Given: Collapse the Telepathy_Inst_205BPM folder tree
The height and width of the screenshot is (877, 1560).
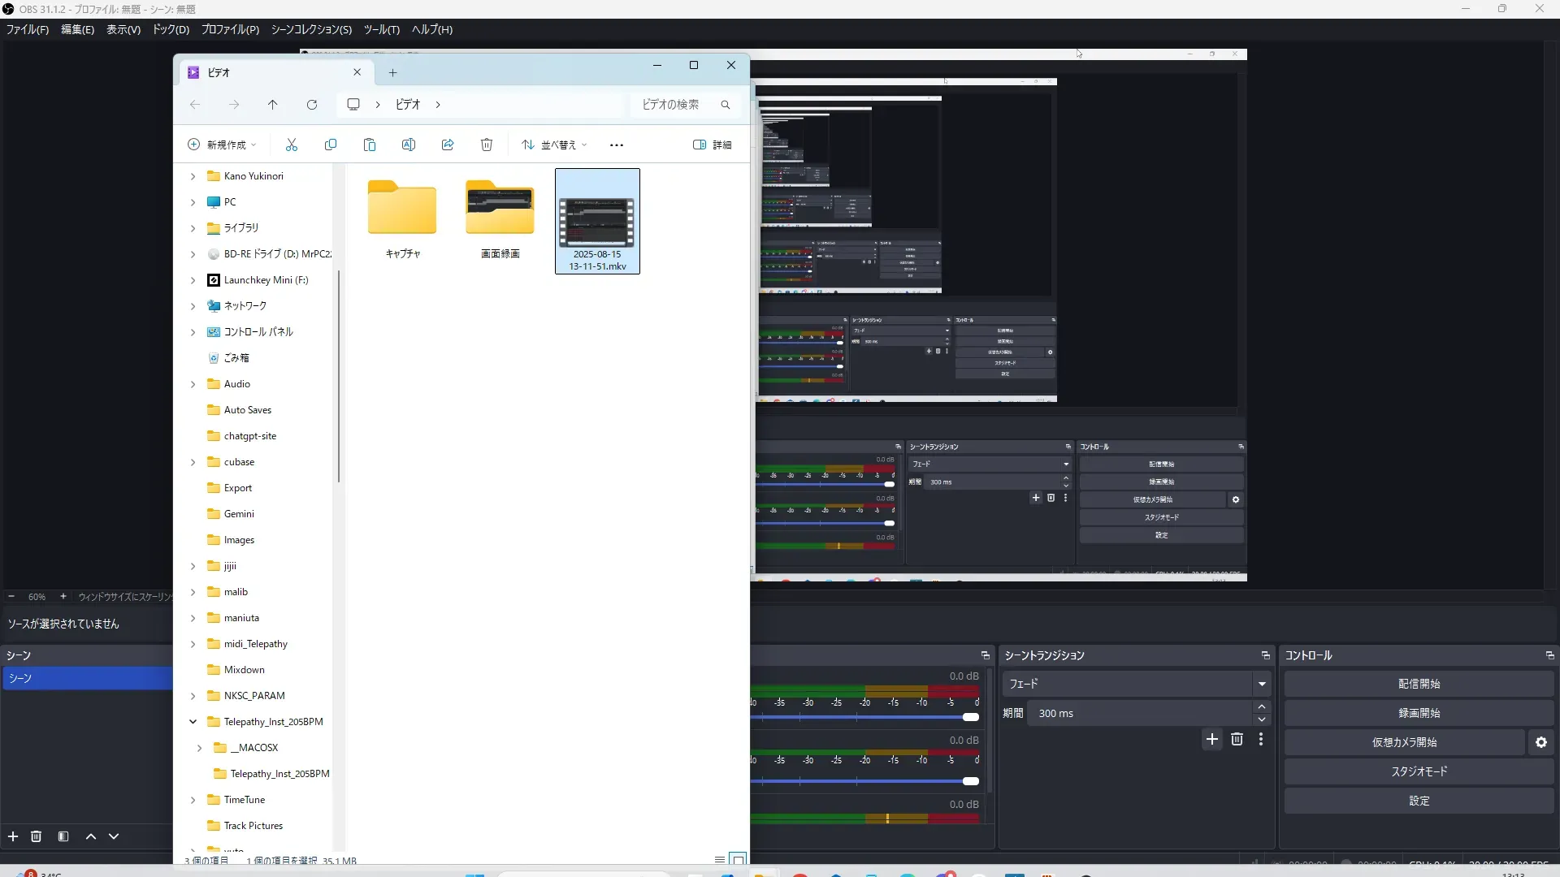Looking at the screenshot, I should [193, 721].
